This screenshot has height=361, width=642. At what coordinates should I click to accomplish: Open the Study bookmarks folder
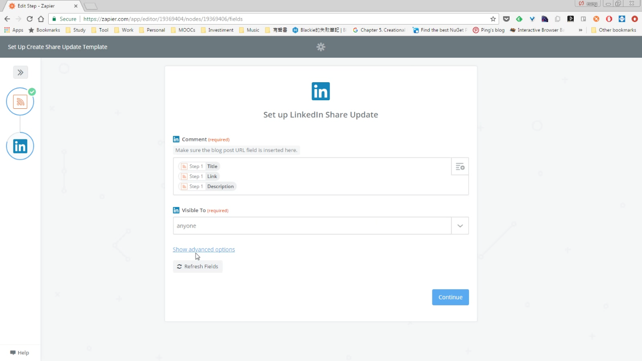(x=75, y=30)
